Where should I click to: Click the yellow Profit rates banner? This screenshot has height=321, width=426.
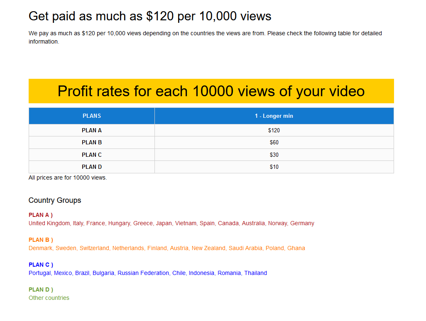click(211, 91)
